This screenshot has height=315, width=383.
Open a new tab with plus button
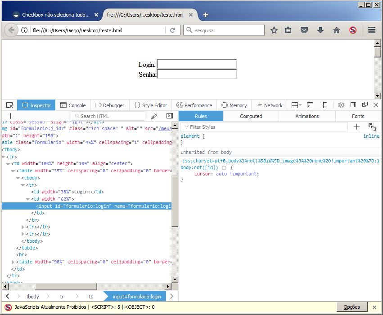(205, 15)
